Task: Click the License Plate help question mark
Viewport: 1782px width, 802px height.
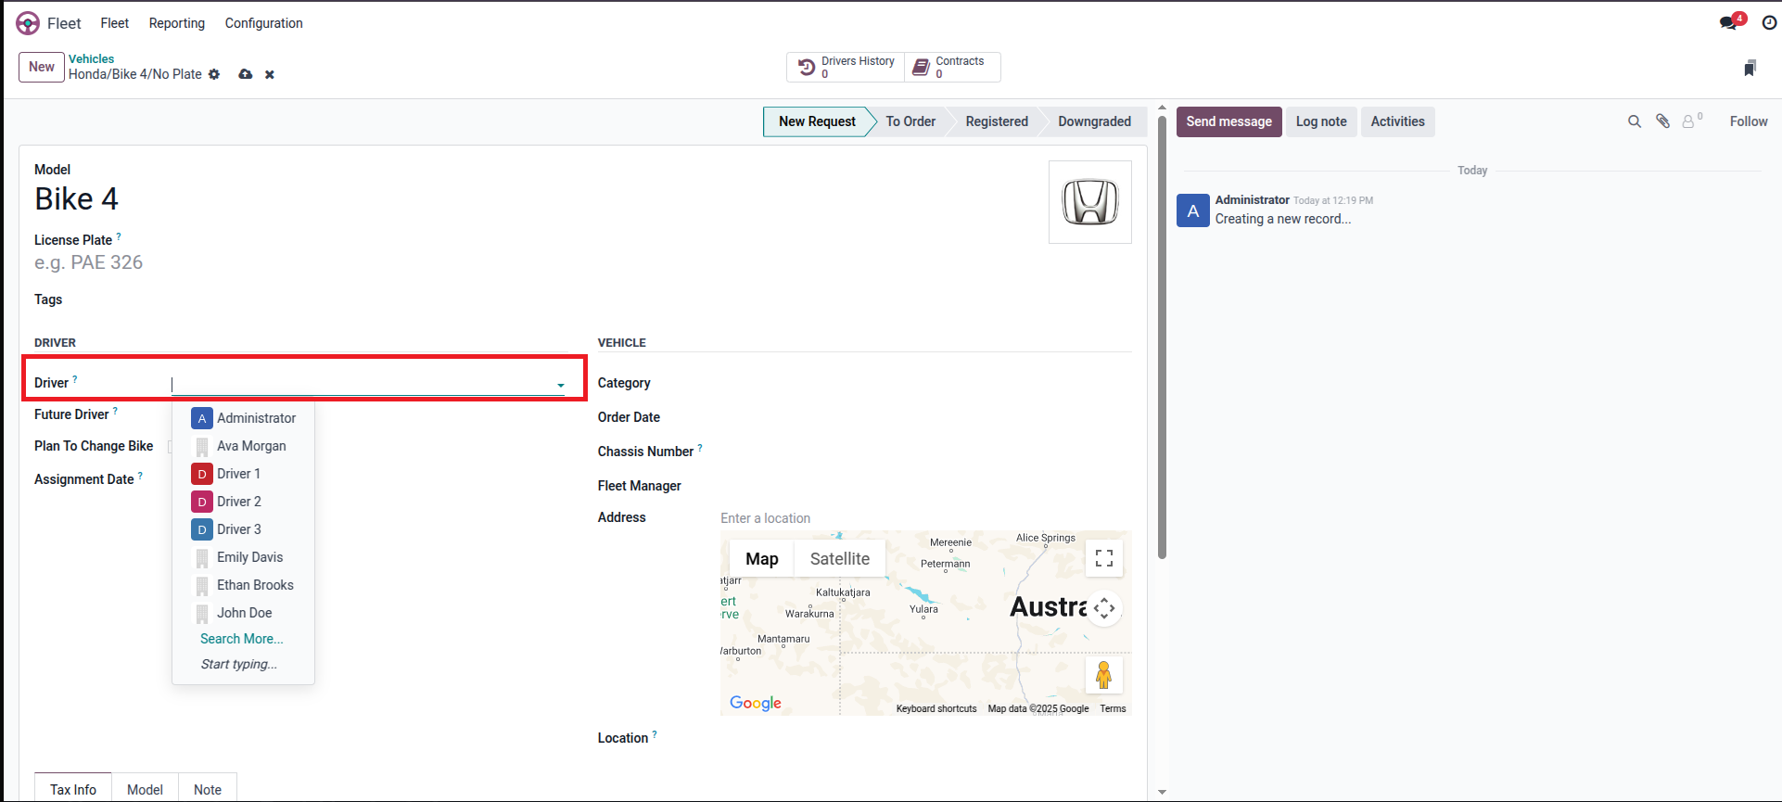Action: 119,236
